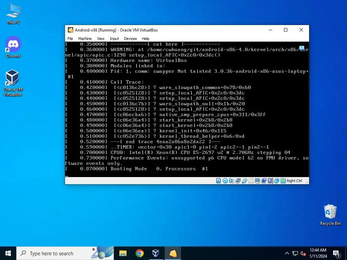Click the running Android-x86 VM taskbar icon
Viewport: 347px width, 260px height.
point(173,253)
